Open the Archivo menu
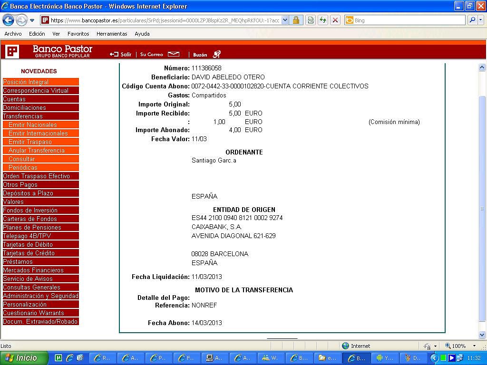The image size is (487, 365). (13, 34)
